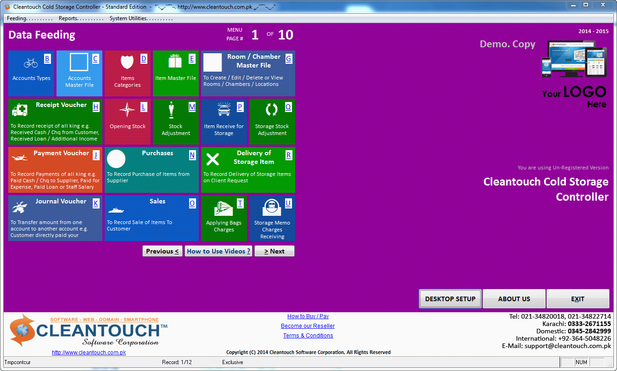Open the System Utilities menu
This screenshot has width=617, height=371.
coord(141,18)
